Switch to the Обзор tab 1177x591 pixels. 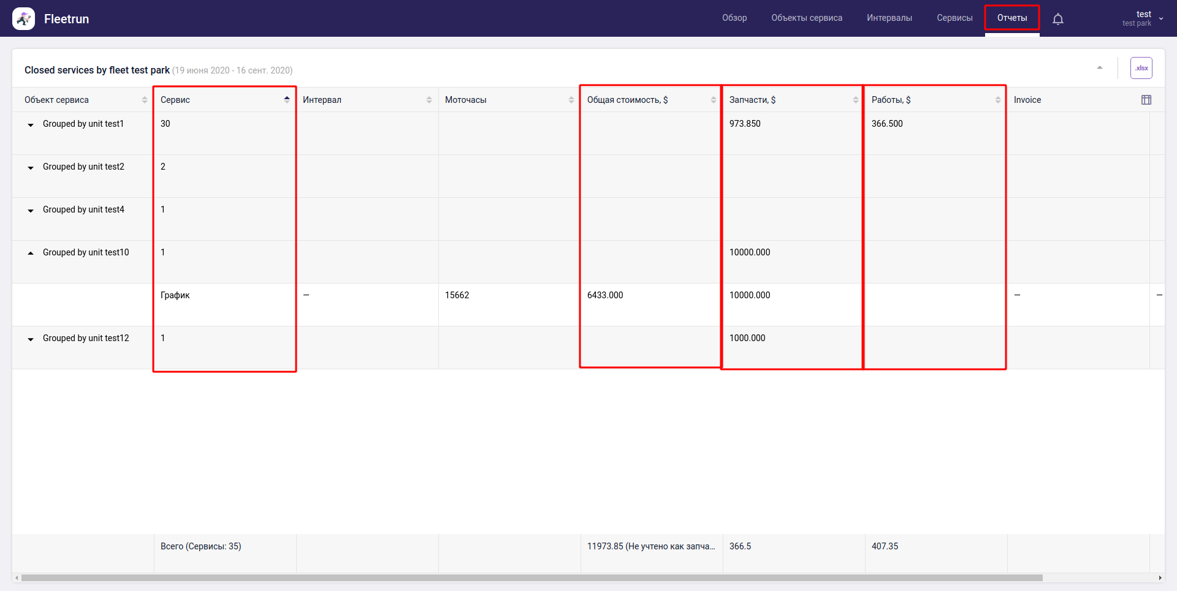click(734, 18)
